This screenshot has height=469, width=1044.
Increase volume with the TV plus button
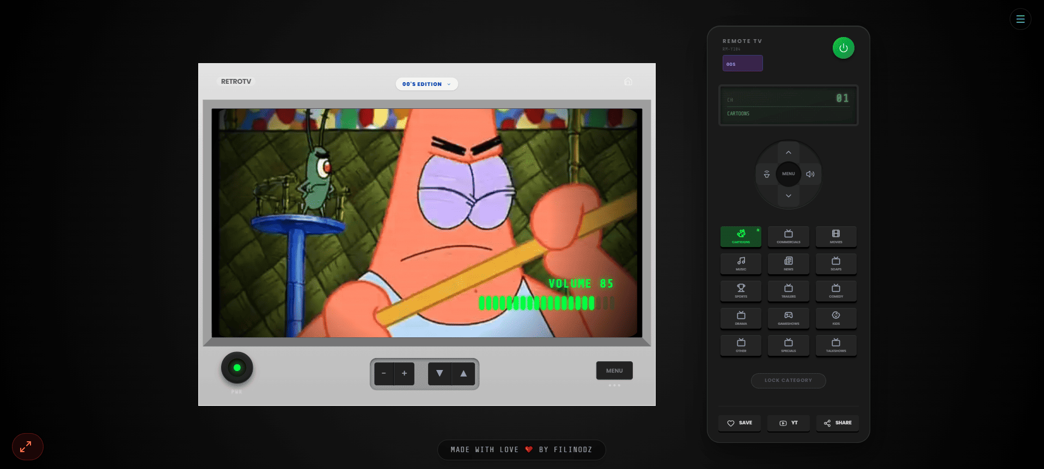404,374
